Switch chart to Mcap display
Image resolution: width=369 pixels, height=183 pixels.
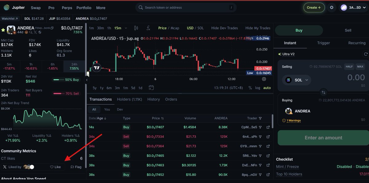click(x=175, y=28)
